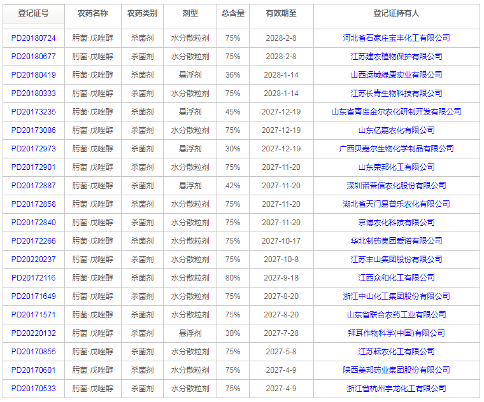Open registration link PD20171649
Screen dimensions: 484x402
coord(33,296)
